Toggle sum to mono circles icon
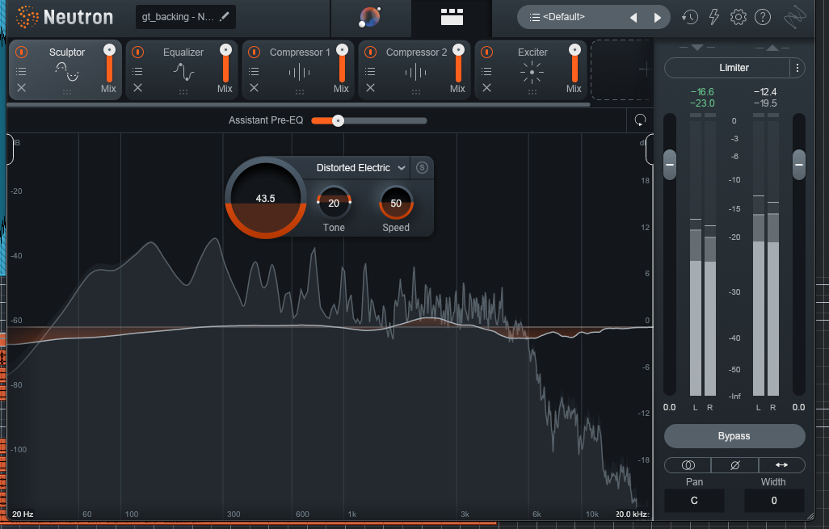This screenshot has height=529, width=829. pos(688,465)
